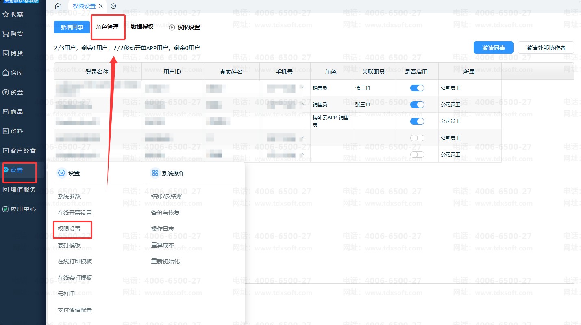The width and height of the screenshot is (581, 325).
Task: Click the home icon in tab bar
Action: pyautogui.click(x=59, y=6)
